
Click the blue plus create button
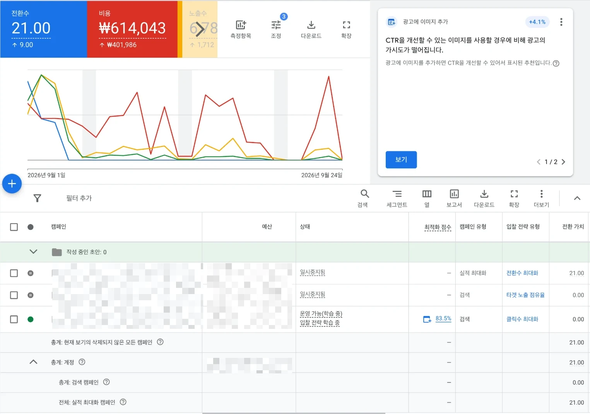(12, 184)
